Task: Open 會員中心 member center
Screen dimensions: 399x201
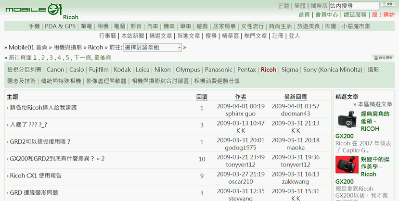Action: click(327, 15)
